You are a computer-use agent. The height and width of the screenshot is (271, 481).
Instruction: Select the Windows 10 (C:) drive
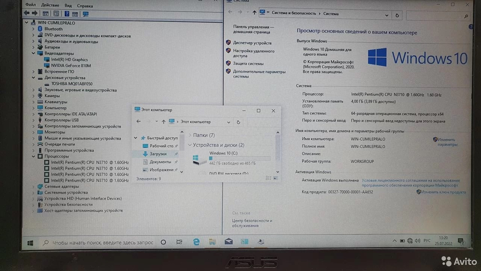tap(232, 158)
